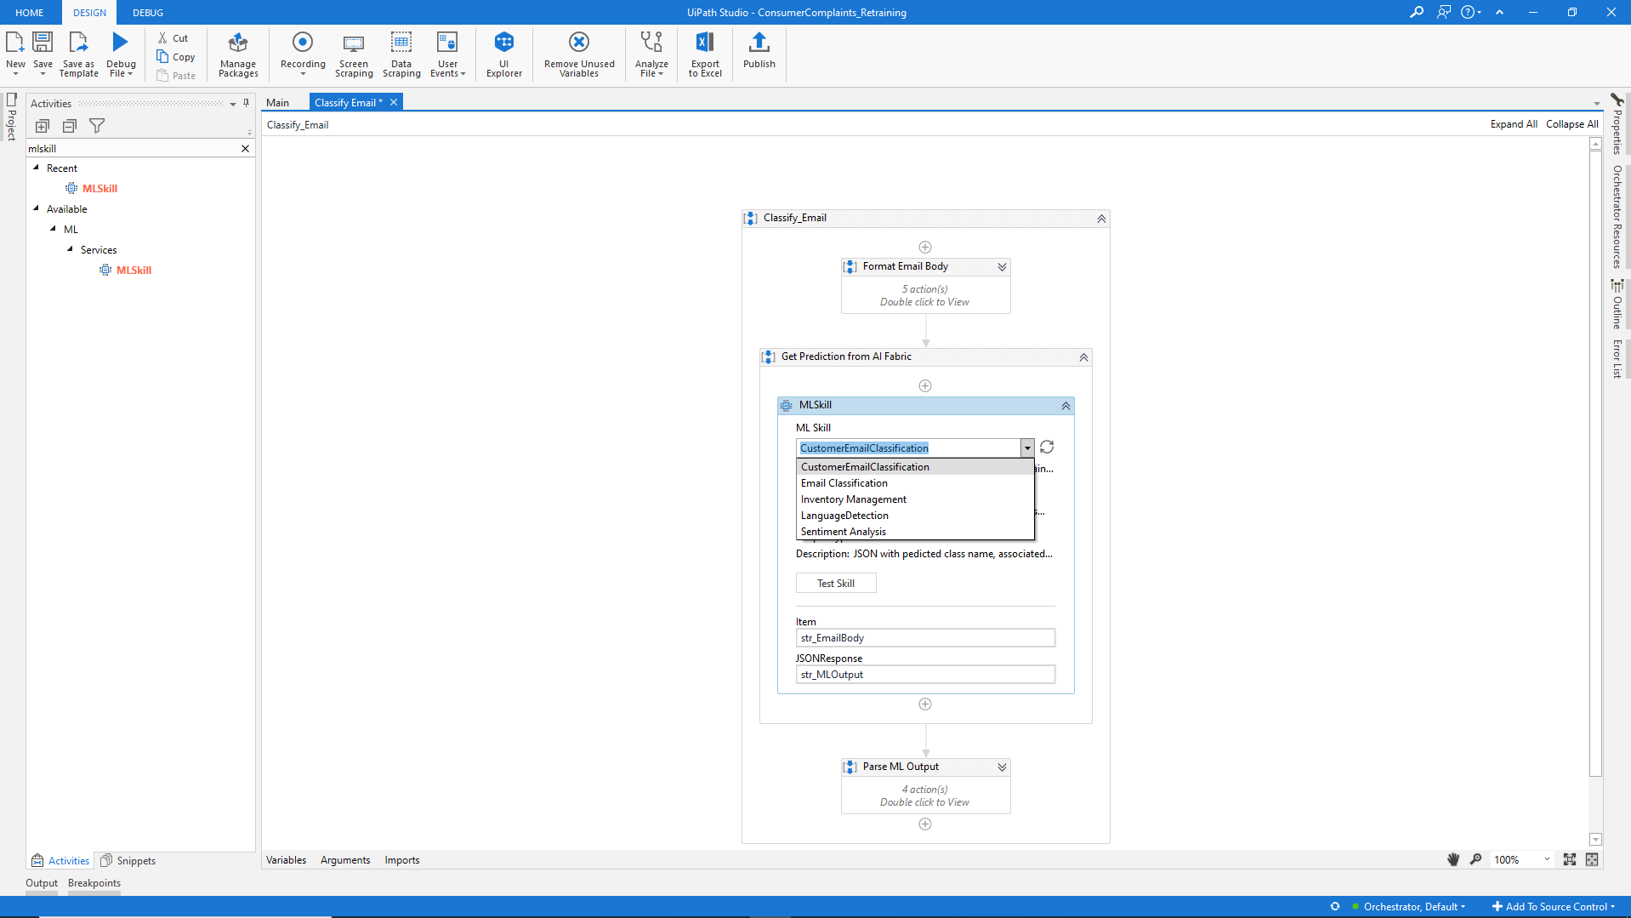Screen dimensions: 1631x918
Task: Switch to DEBUG ribbon tab
Action: (148, 13)
